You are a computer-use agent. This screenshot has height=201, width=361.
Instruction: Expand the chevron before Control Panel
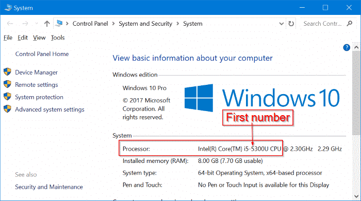click(x=67, y=24)
